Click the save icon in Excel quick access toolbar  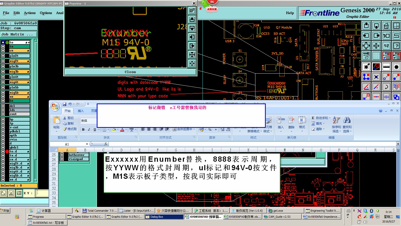pyautogui.click(x=64, y=104)
